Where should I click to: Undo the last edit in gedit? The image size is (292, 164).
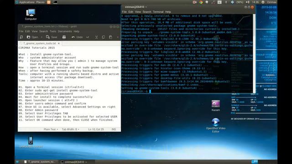77,37
